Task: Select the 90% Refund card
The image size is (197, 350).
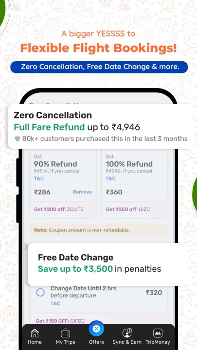Action: [63, 175]
